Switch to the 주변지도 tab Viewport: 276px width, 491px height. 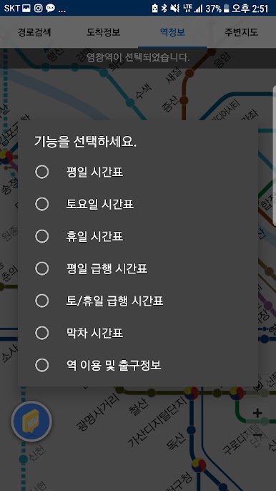pyautogui.click(x=241, y=32)
